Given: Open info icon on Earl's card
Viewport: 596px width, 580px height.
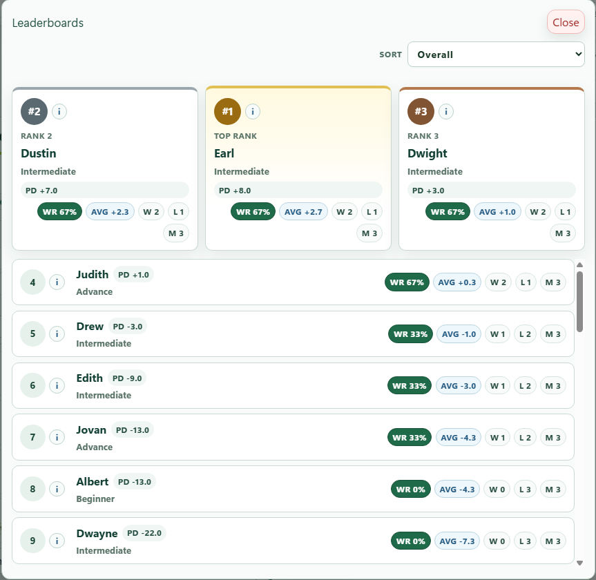Looking at the screenshot, I should pos(252,111).
